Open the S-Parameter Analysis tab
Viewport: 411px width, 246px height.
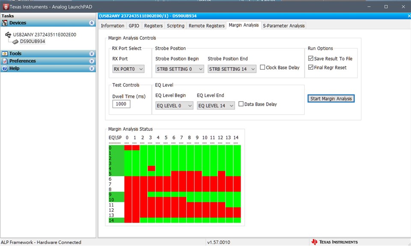(x=283, y=26)
